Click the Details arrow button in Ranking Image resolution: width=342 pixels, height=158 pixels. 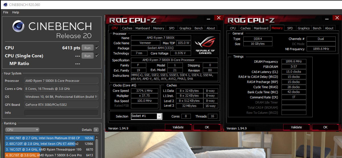coord(96,130)
